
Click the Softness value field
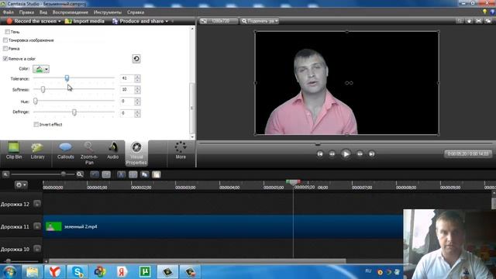pyautogui.click(x=127, y=90)
